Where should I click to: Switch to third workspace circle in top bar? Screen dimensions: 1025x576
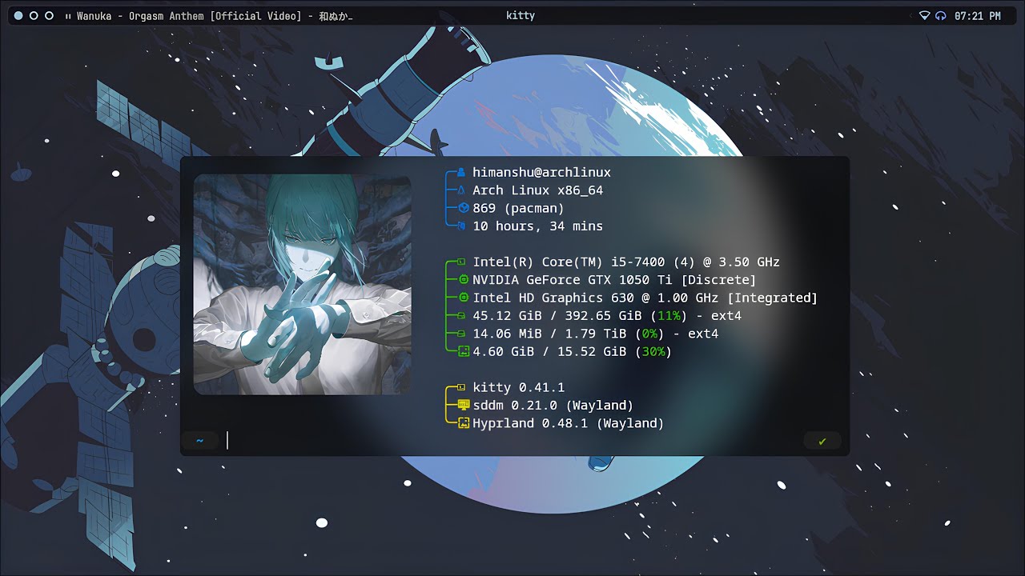(49, 16)
